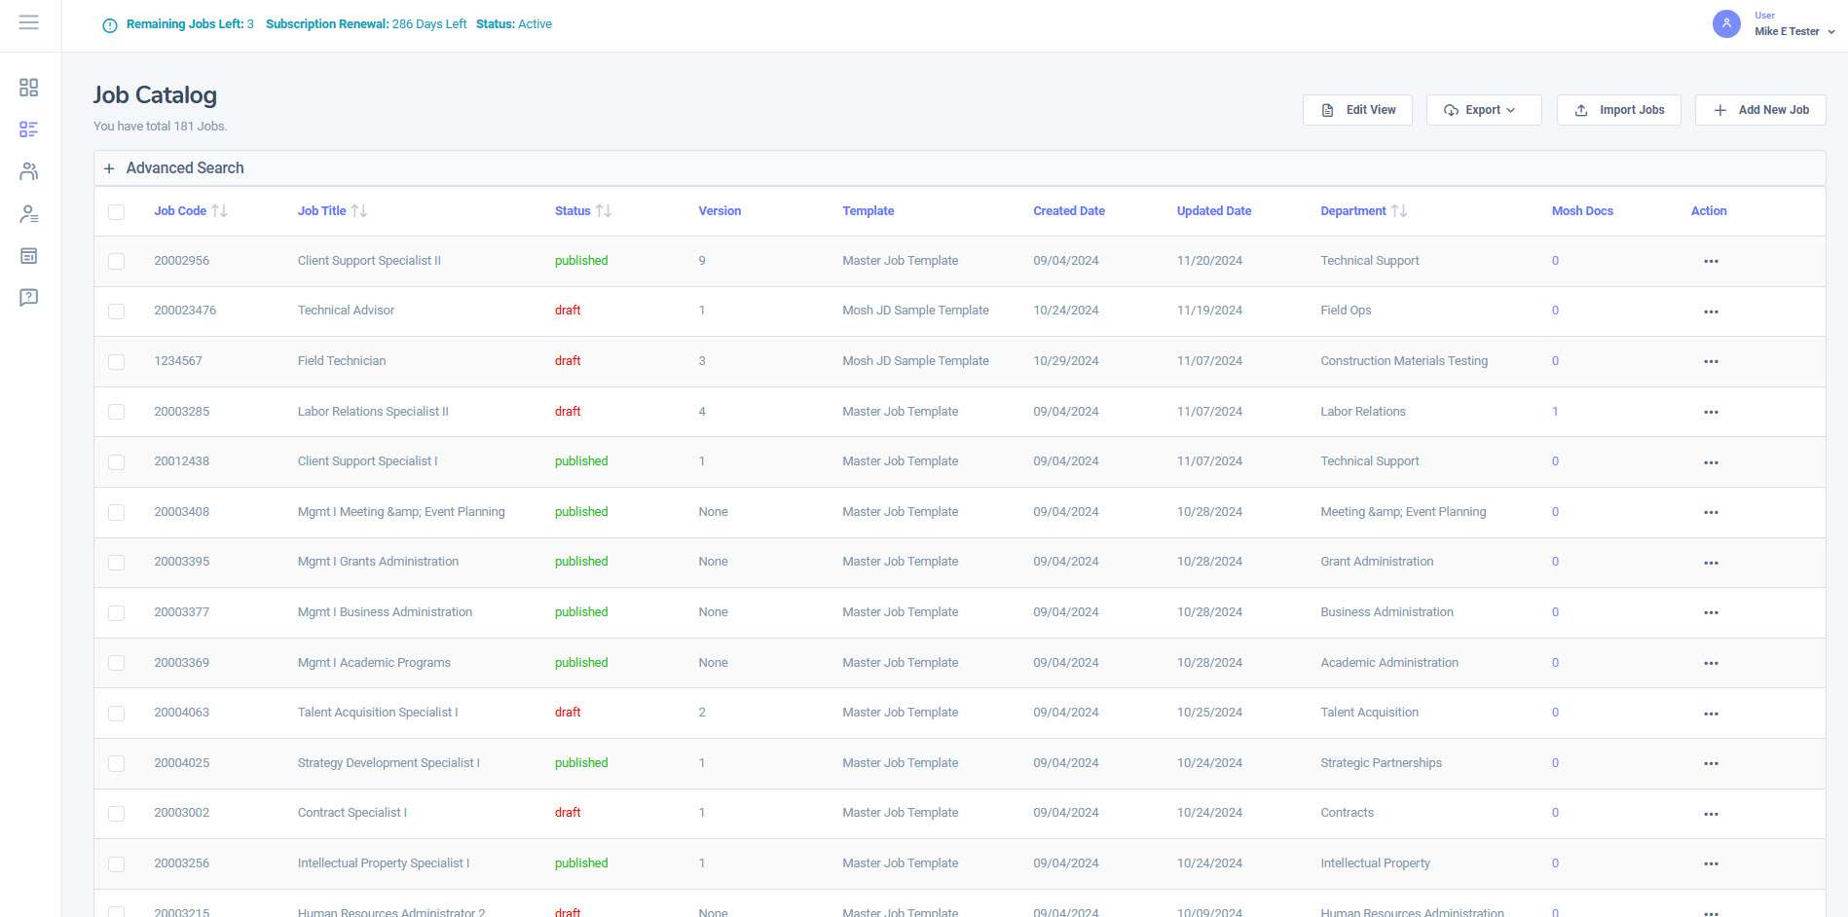Expand the Advanced Search panel
The image size is (1848, 917).
click(x=175, y=168)
